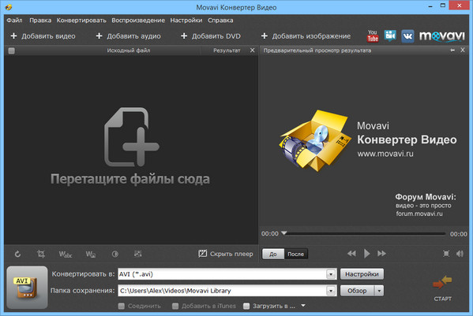Toggle the Соединить checkbox
This screenshot has width=473, height=316.
pyautogui.click(x=122, y=306)
